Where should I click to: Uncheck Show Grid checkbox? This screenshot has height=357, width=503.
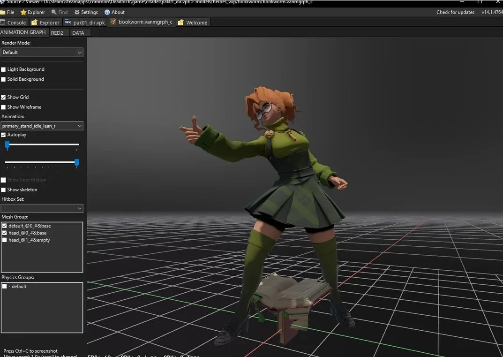3,97
